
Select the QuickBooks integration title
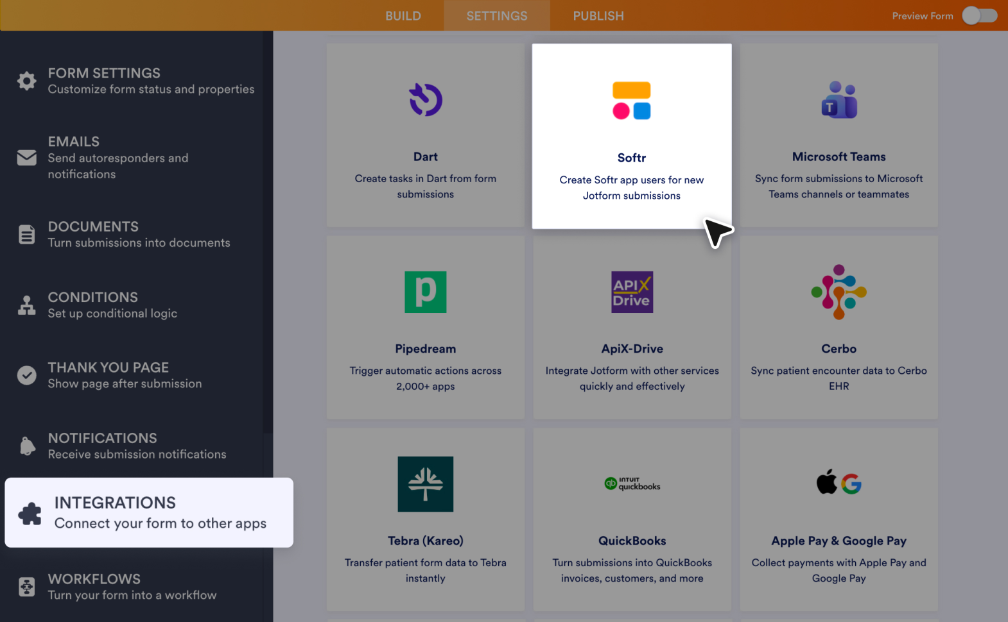pos(632,541)
